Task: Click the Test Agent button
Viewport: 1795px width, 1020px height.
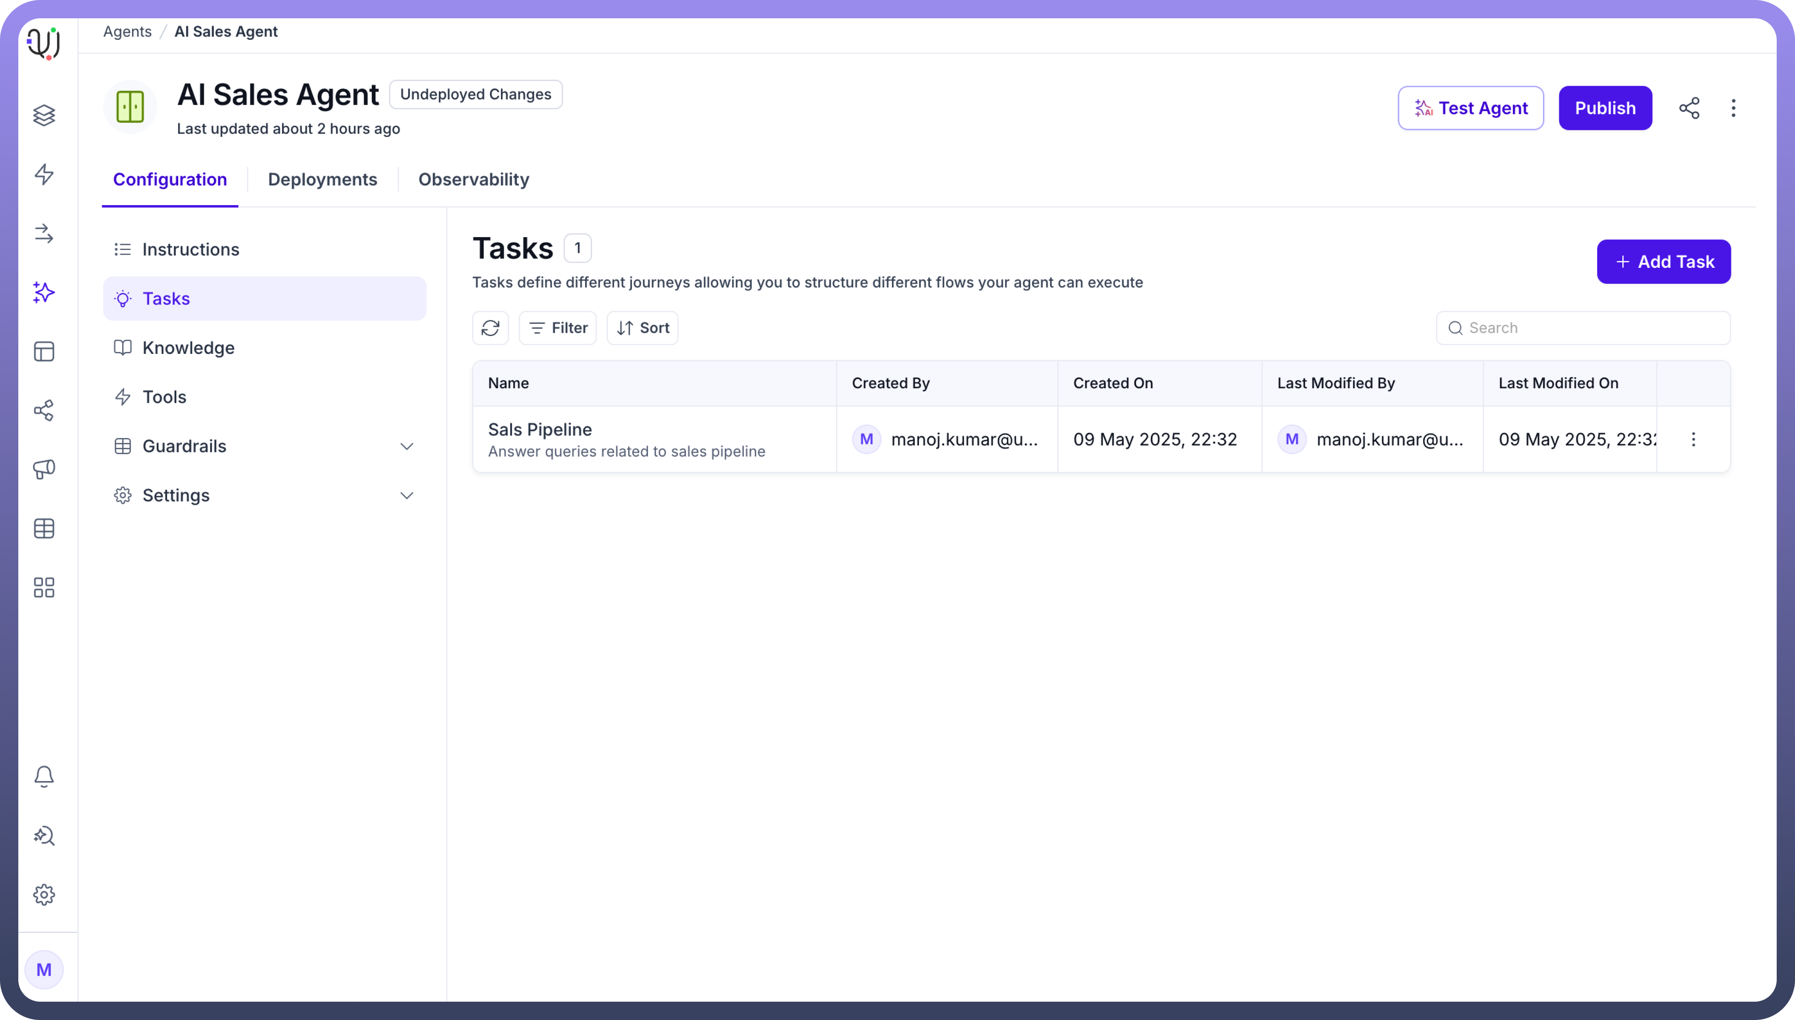Action: (x=1471, y=108)
